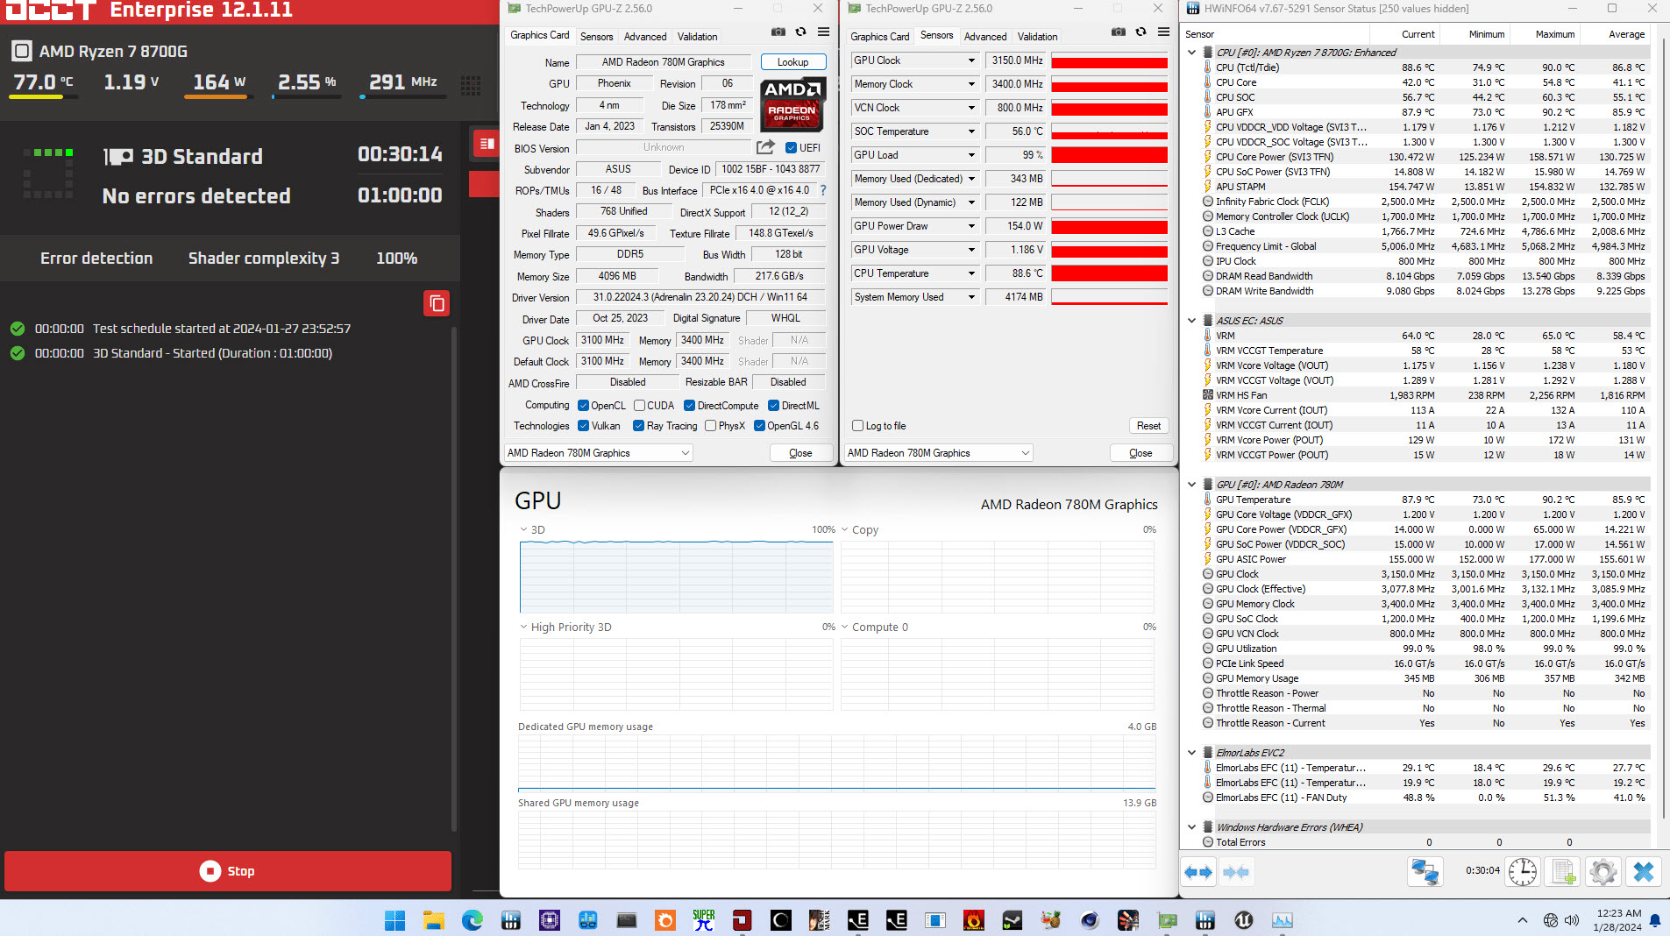Screen dimensions: 1670x936
Task: Enable Log to file checkbox
Action: [x=858, y=426]
